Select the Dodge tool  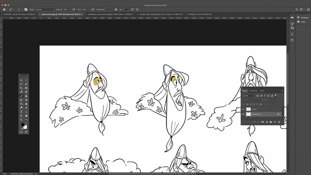pos(21,108)
